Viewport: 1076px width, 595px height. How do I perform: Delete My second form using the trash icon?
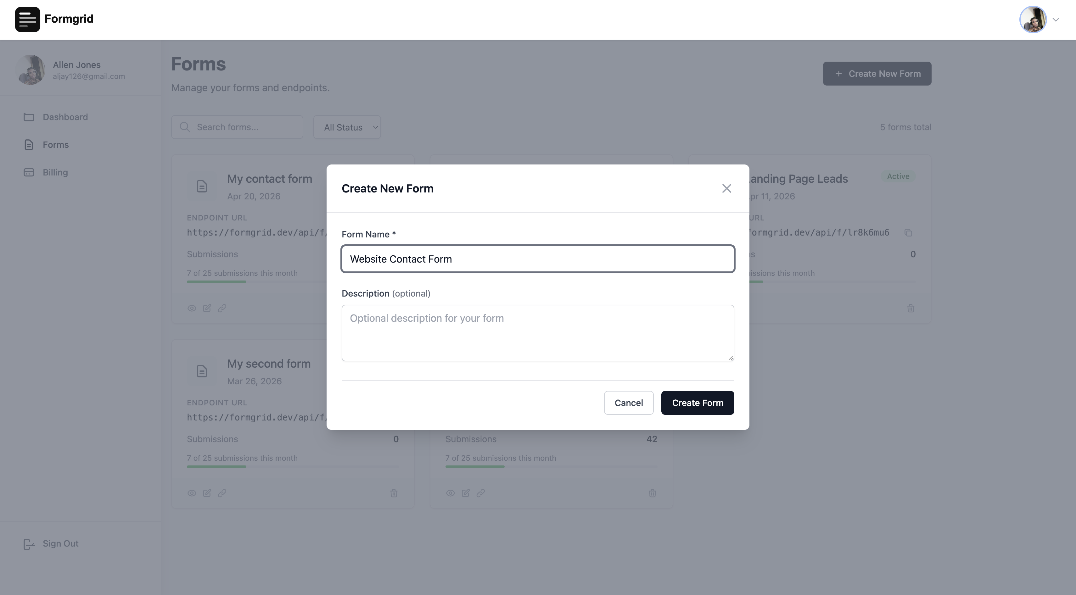point(393,493)
